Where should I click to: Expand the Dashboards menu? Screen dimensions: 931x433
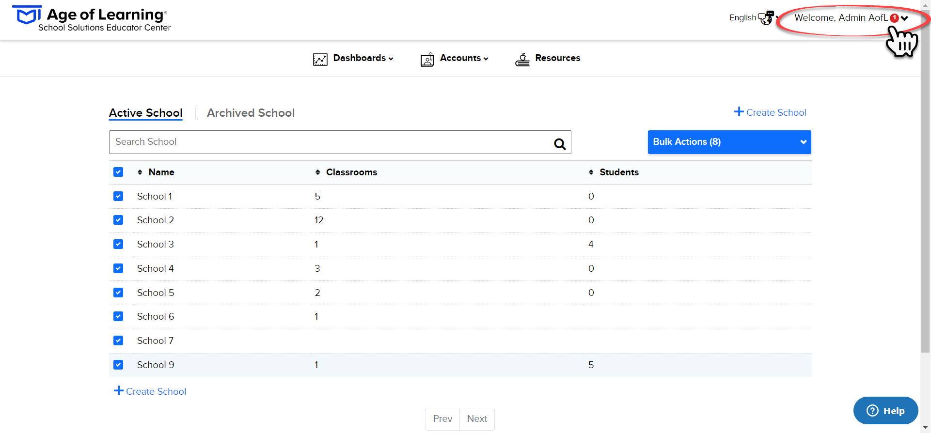coord(353,59)
